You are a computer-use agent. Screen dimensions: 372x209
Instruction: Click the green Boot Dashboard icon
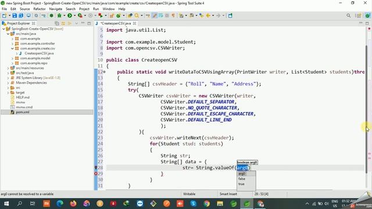coord(51,16)
